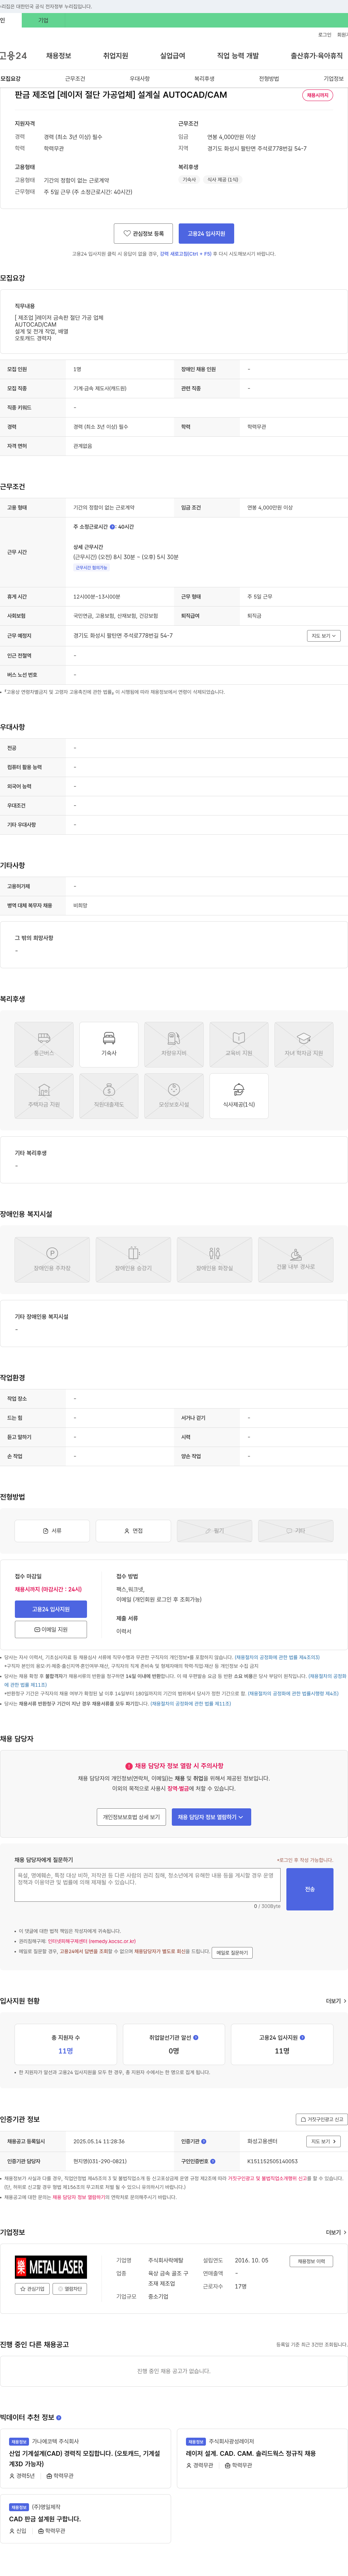Image resolution: width=348 pixels, height=2576 pixels.
Task: Open the 가나에코텍 주식회사 recommended job card
Action: tap(86, 2458)
